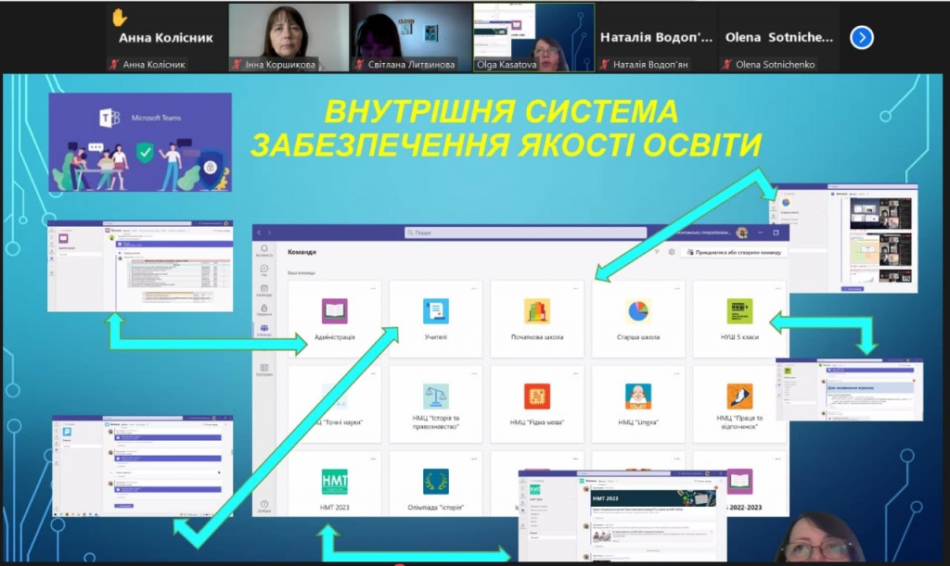Select the Teams (Команди) sidebar tab
The image size is (950, 566).
click(x=264, y=330)
